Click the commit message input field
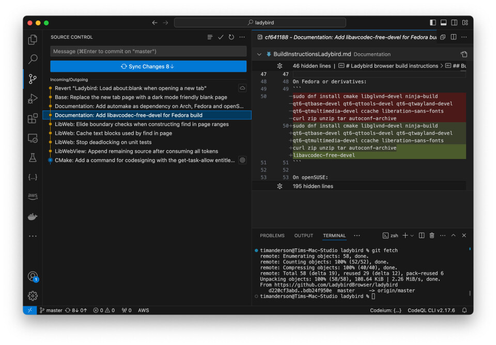Screen dimensions: 496x345 point(148,51)
